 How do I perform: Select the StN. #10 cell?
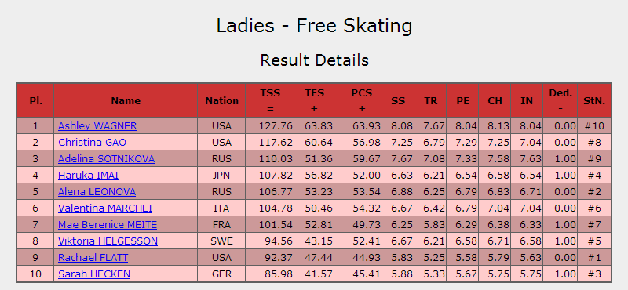coord(594,126)
